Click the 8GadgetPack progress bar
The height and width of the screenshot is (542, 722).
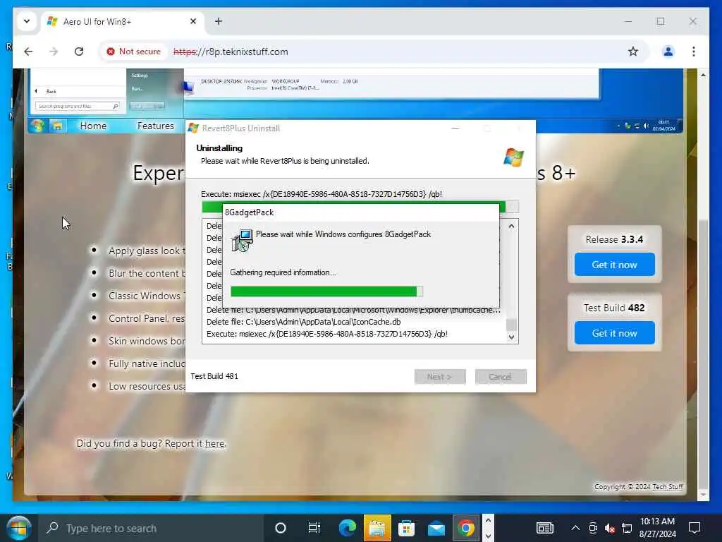326,291
